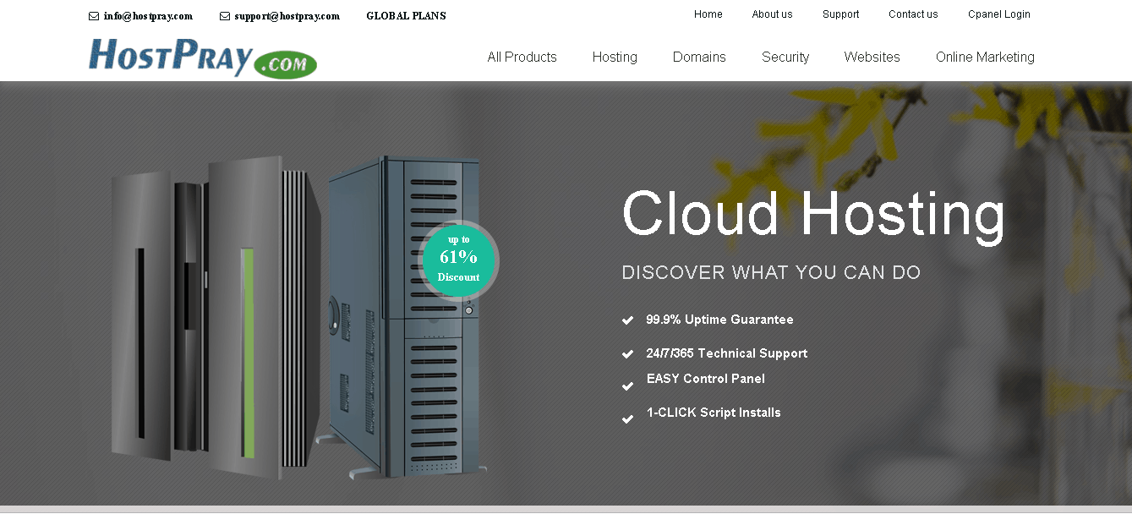Click the 61% Discount badge
The height and width of the screenshot is (514, 1132).
tap(459, 260)
